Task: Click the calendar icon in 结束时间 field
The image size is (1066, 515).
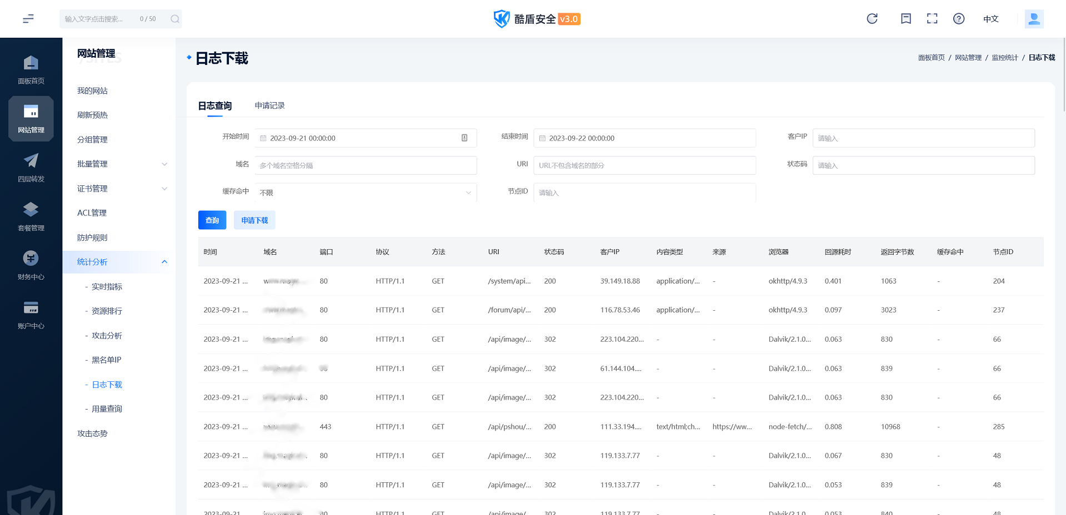Action: tap(542, 138)
